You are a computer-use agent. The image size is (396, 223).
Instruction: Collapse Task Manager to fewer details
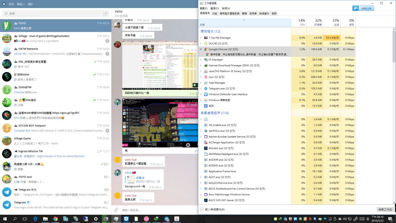213,209
